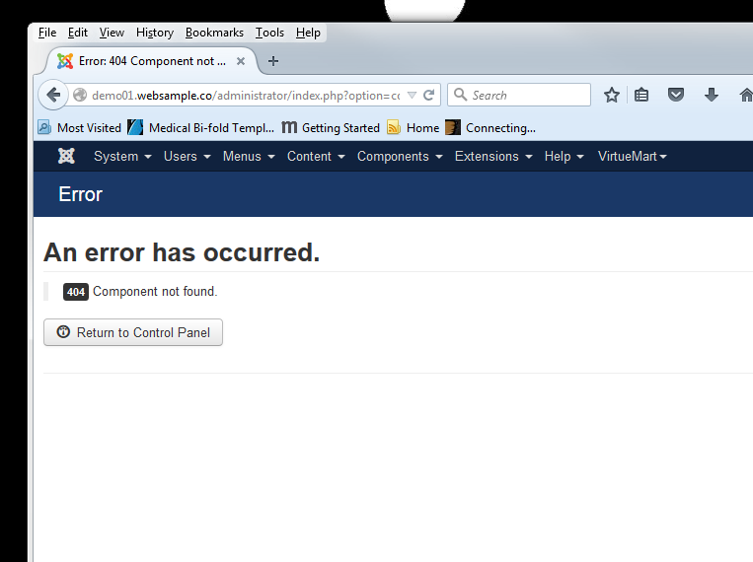Click the browser back arrow button

(x=53, y=95)
